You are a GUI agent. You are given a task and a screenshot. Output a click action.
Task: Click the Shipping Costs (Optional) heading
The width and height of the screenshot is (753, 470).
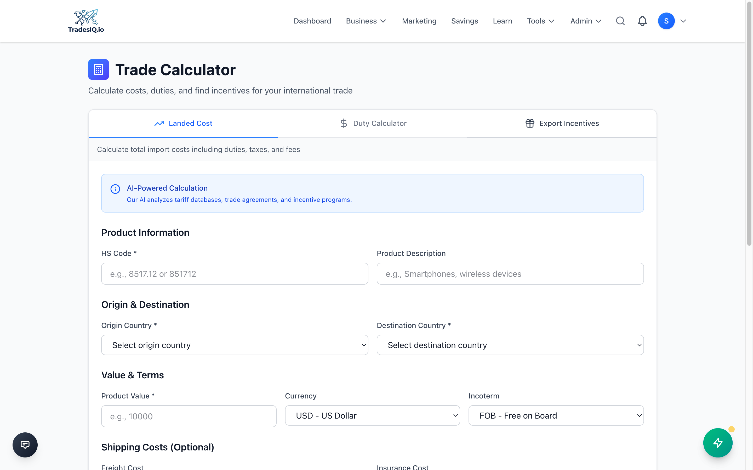coord(157,447)
